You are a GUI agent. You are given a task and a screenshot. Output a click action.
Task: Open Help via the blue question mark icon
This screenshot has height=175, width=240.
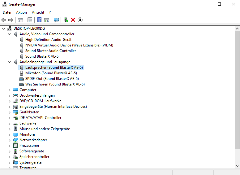39,20
